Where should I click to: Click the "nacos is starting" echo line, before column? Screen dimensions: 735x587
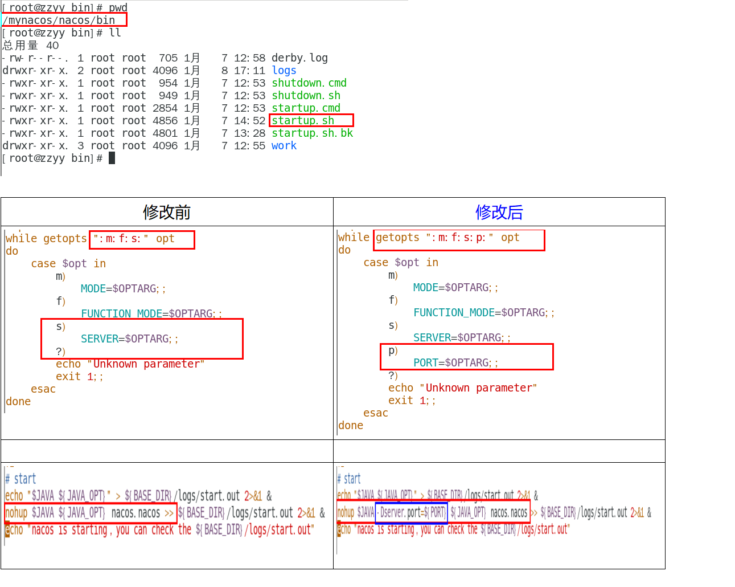159,530
